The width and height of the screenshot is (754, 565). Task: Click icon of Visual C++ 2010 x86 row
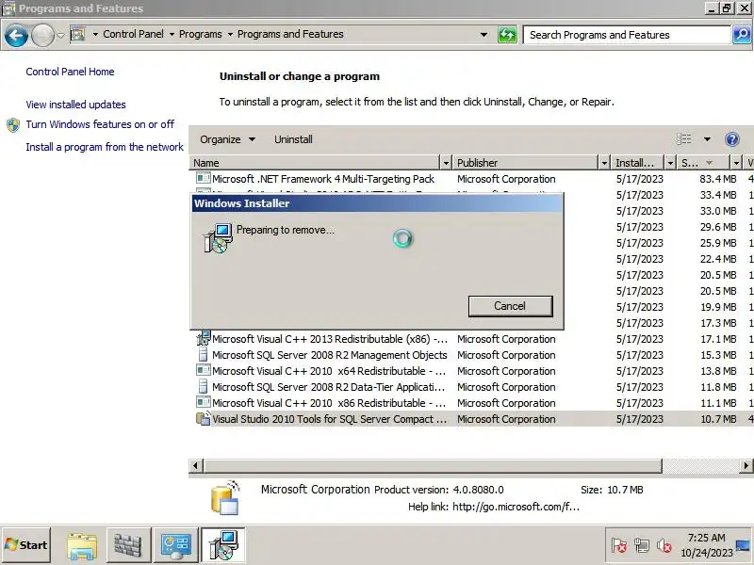pyautogui.click(x=203, y=403)
